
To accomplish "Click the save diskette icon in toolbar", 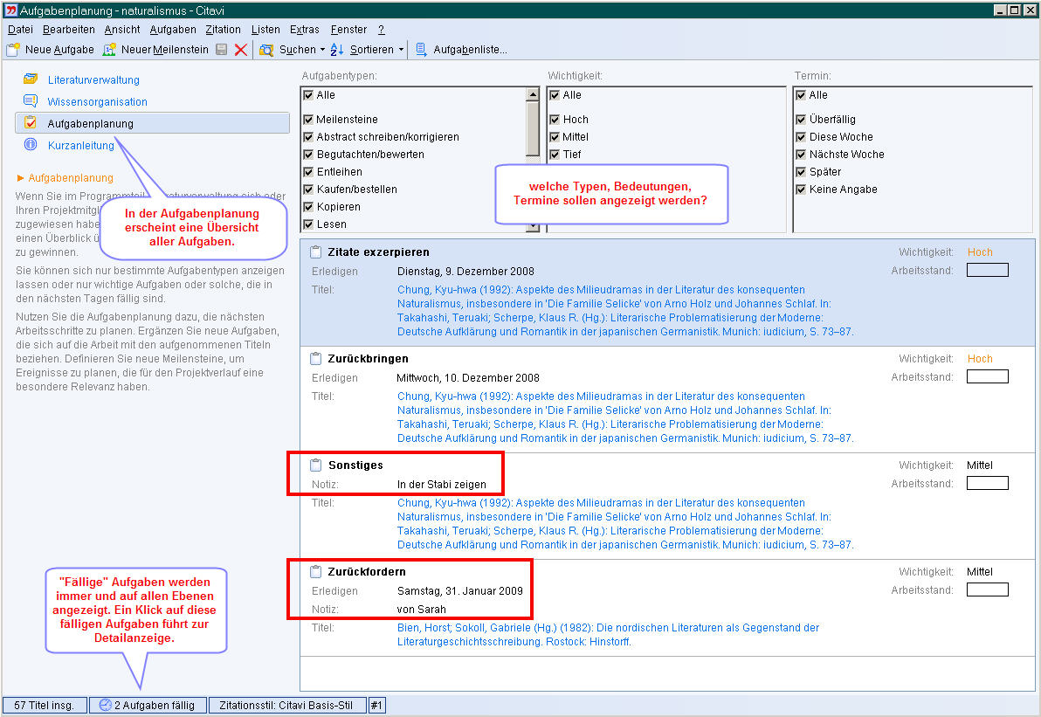I will pyautogui.click(x=221, y=50).
